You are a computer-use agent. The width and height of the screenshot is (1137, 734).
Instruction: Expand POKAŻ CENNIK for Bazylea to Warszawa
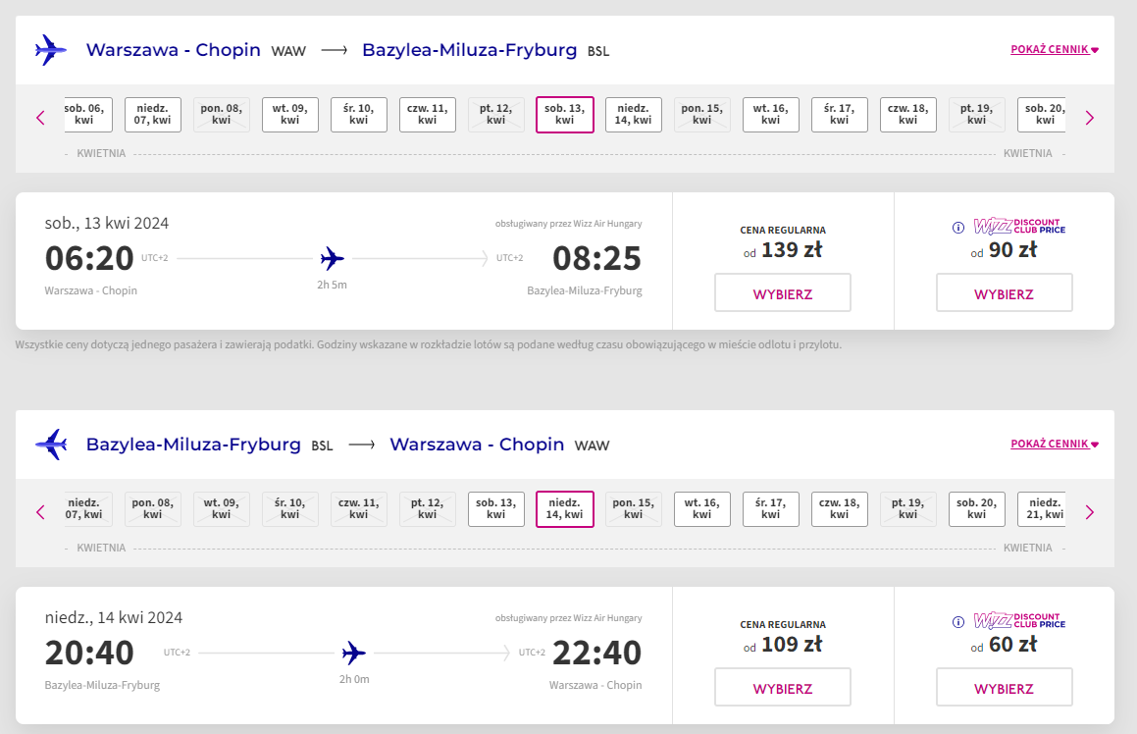pyautogui.click(x=1055, y=444)
